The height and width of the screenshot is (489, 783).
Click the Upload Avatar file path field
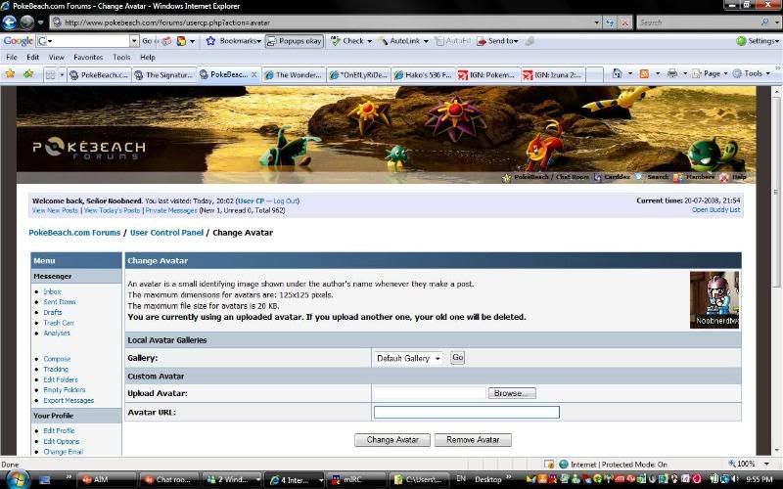tap(430, 393)
